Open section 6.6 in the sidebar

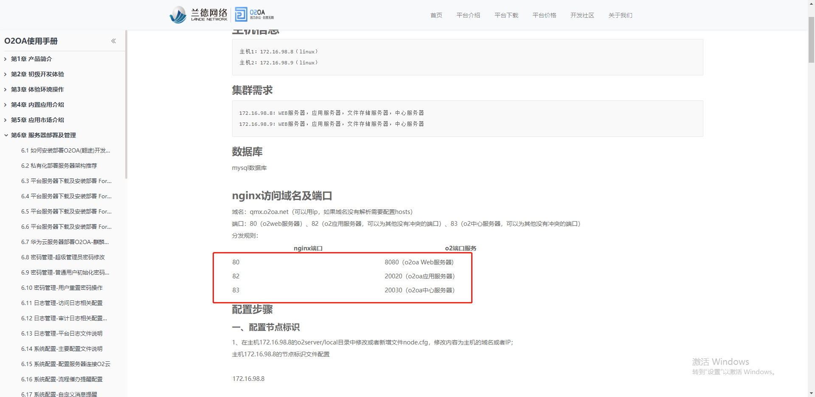[x=67, y=227]
